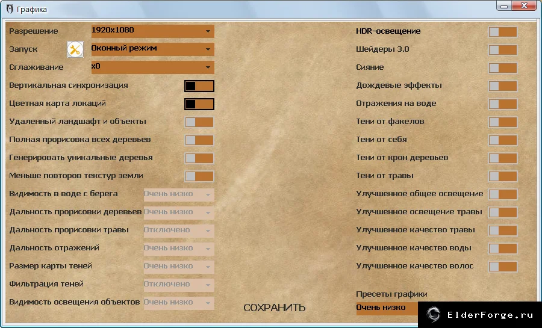Toggle Улучшенное качество воды switch
This screenshot has height=328, width=542.
pyautogui.click(x=503, y=248)
